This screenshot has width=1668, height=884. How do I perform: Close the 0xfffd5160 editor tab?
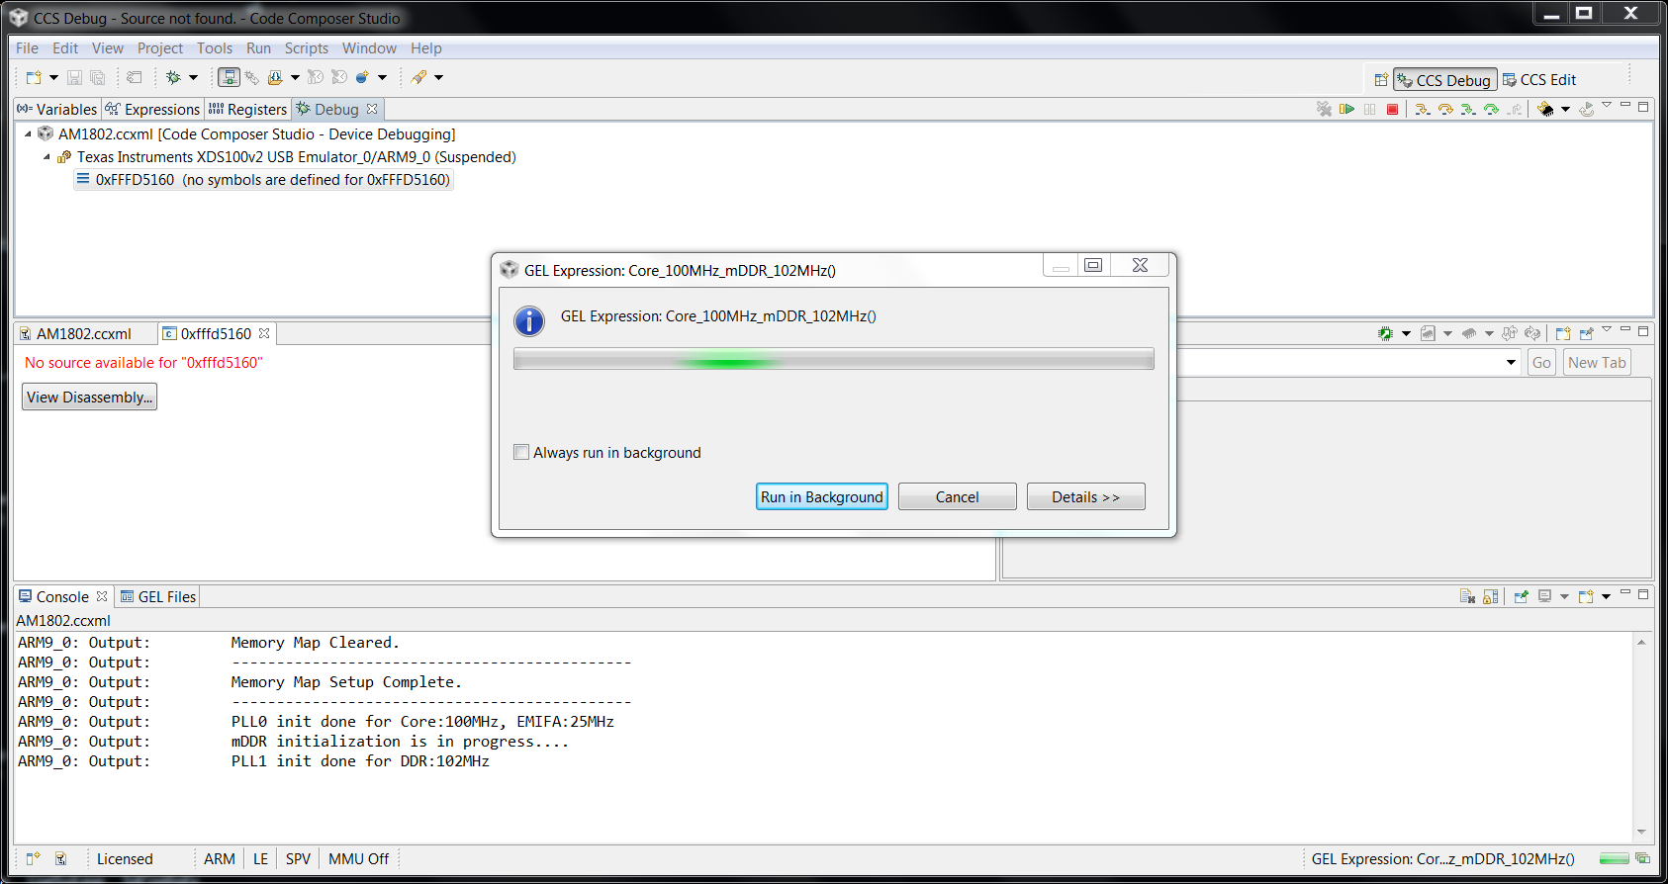tap(264, 333)
